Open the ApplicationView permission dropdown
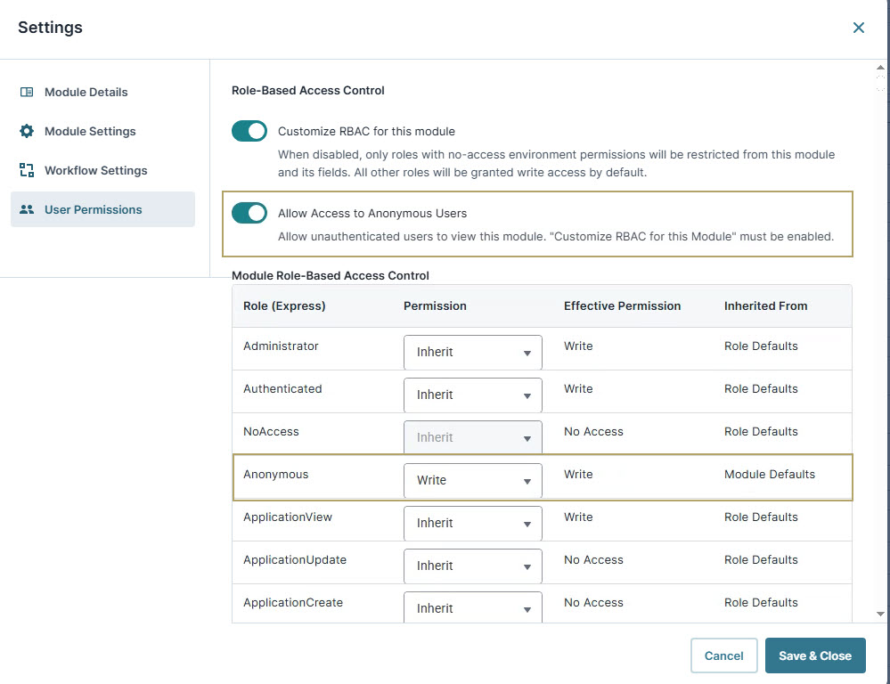 pyautogui.click(x=472, y=523)
